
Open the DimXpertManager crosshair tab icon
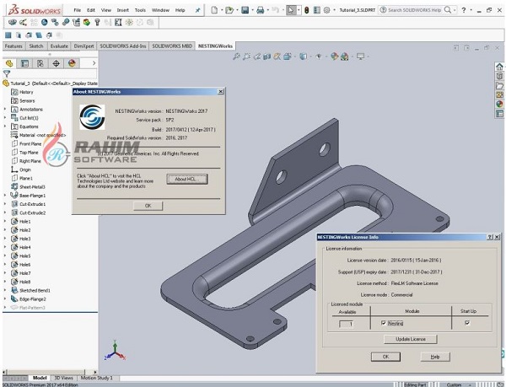tap(56, 63)
